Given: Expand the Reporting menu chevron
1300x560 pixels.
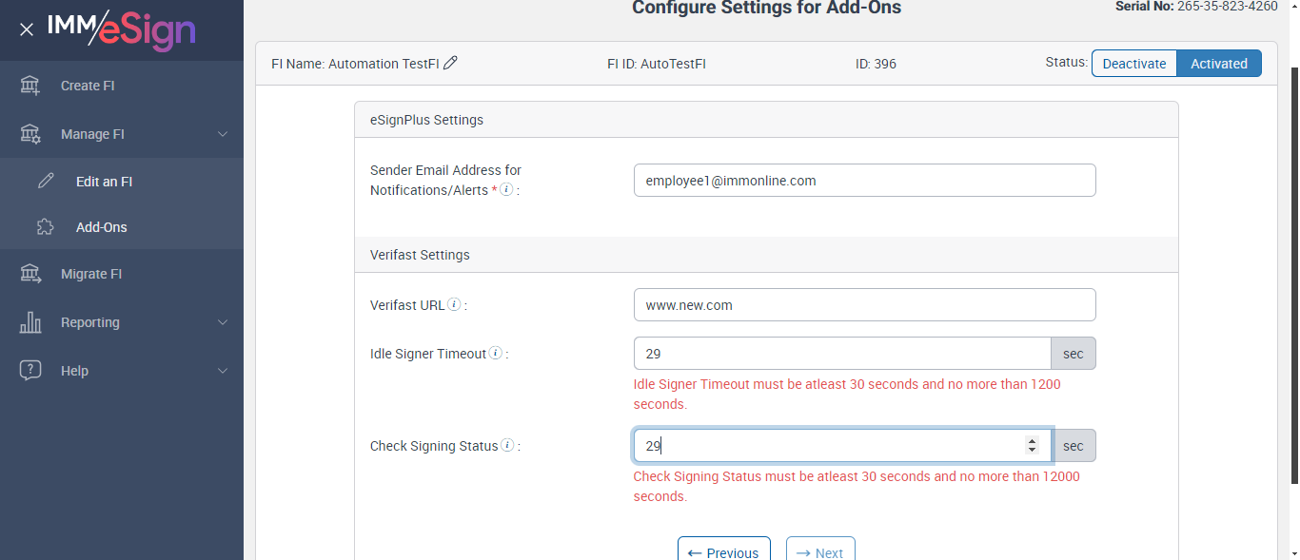Looking at the screenshot, I should [223, 322].
